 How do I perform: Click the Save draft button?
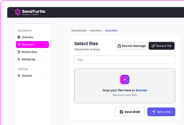[130, 112]
